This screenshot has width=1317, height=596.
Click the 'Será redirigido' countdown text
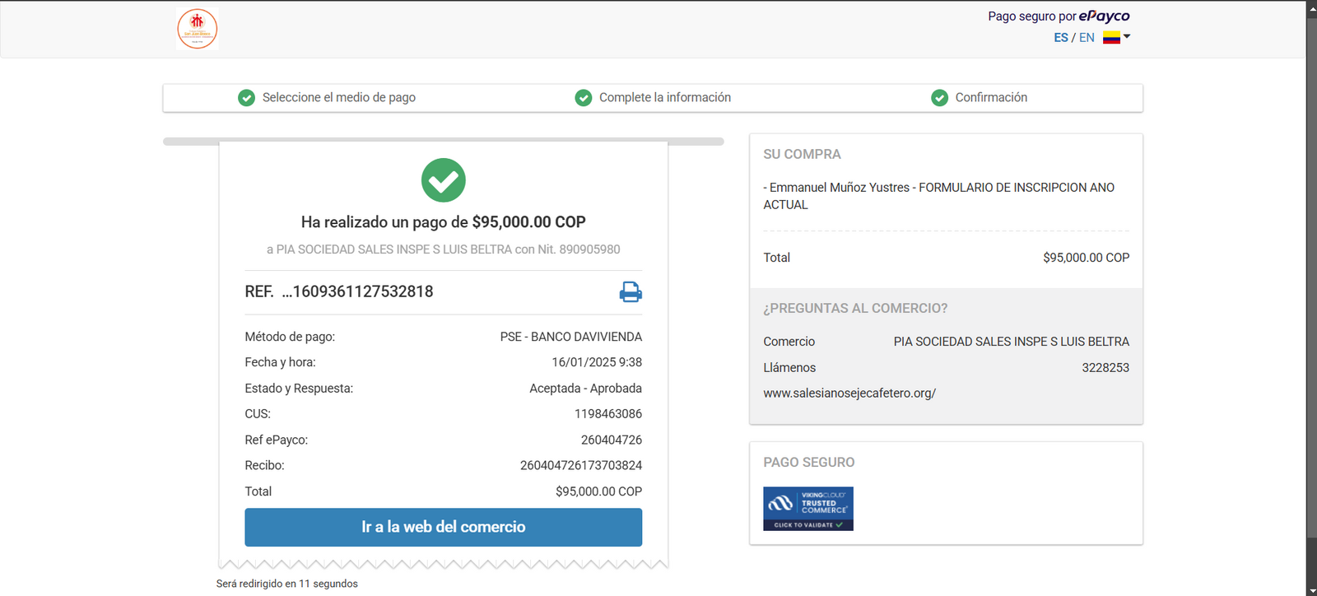287,584
